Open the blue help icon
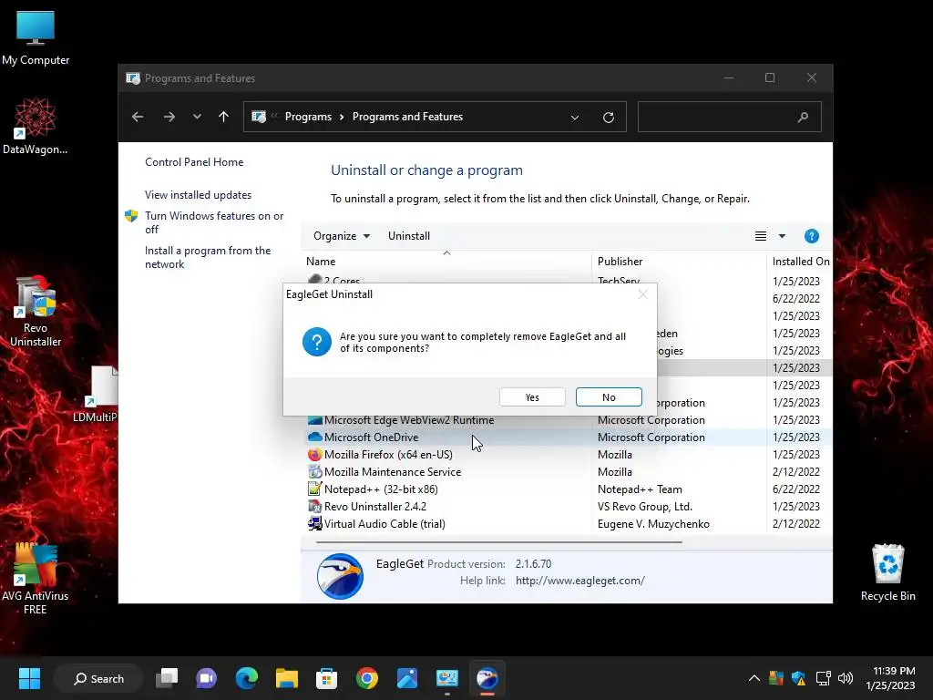 [811, 236]
